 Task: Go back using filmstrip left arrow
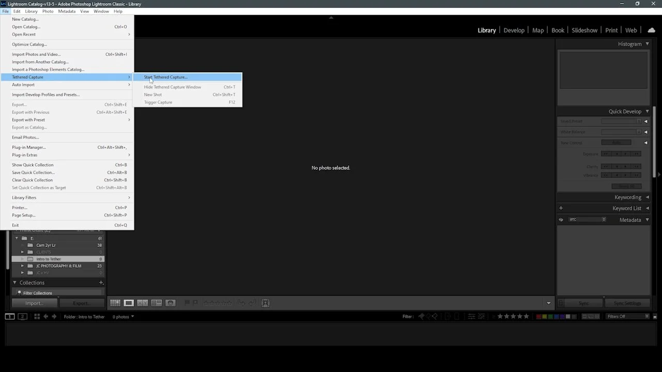coord(46,317)
